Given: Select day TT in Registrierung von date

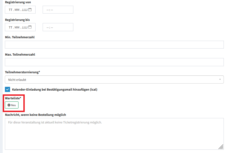Looking at the screenshot, I should (x=11, y=10).
